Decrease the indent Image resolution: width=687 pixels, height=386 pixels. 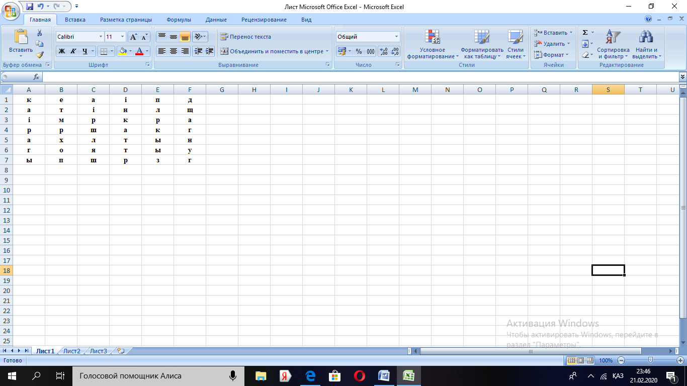click(x=198, y=51)
